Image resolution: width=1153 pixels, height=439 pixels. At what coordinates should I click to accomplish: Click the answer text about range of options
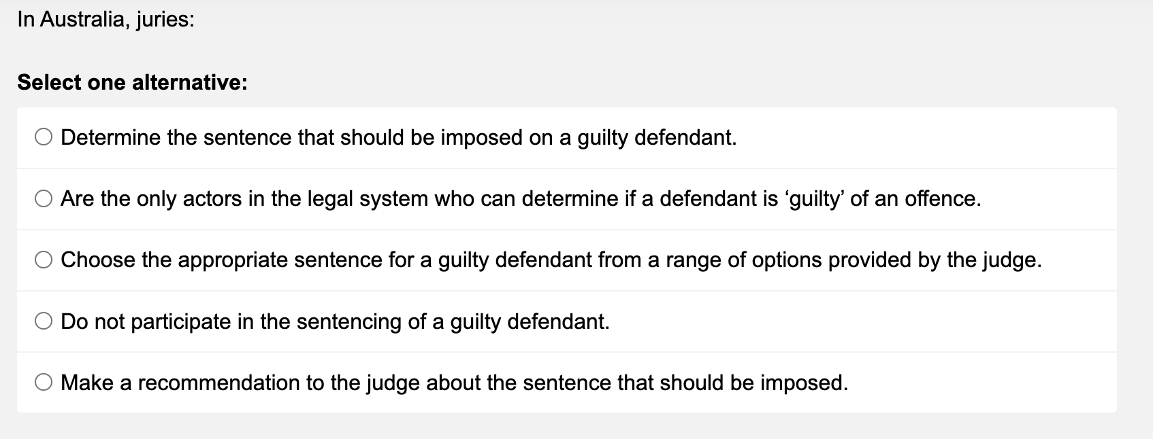551,259
